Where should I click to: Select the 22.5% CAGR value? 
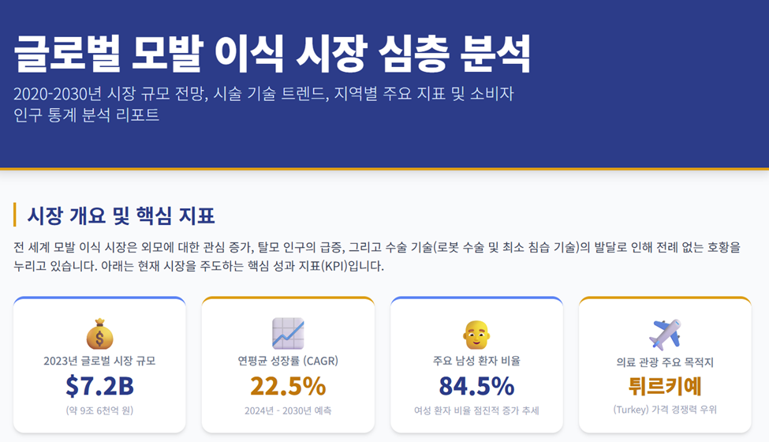pos(288,386)
